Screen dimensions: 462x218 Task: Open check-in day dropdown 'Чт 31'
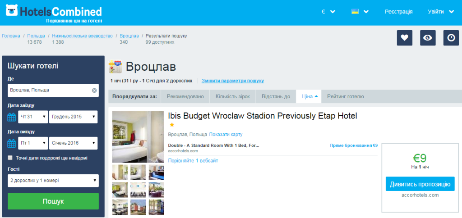pyautogui.click(x=33, y=117)
